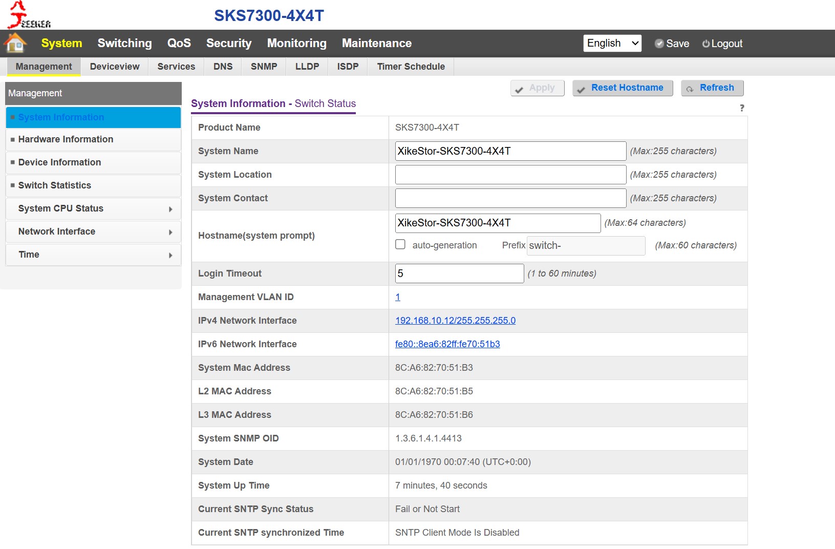Click the L2 MAC Address value 8C:A6:82:70:51:B5
The image size is (835, 549).
tap(434, 391)
